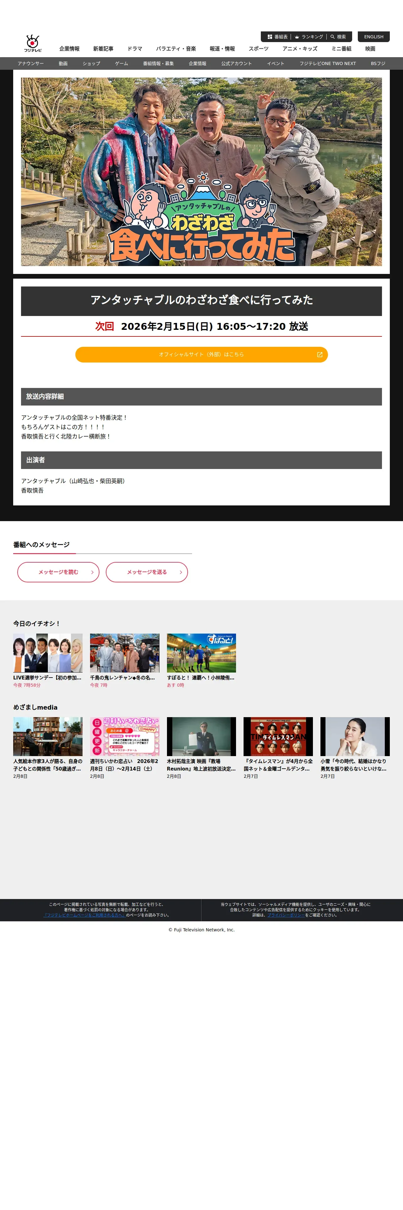Open the 映画 menu
Image resolution: width=403 pixels, height=1210 pixels.
[370, 49]
